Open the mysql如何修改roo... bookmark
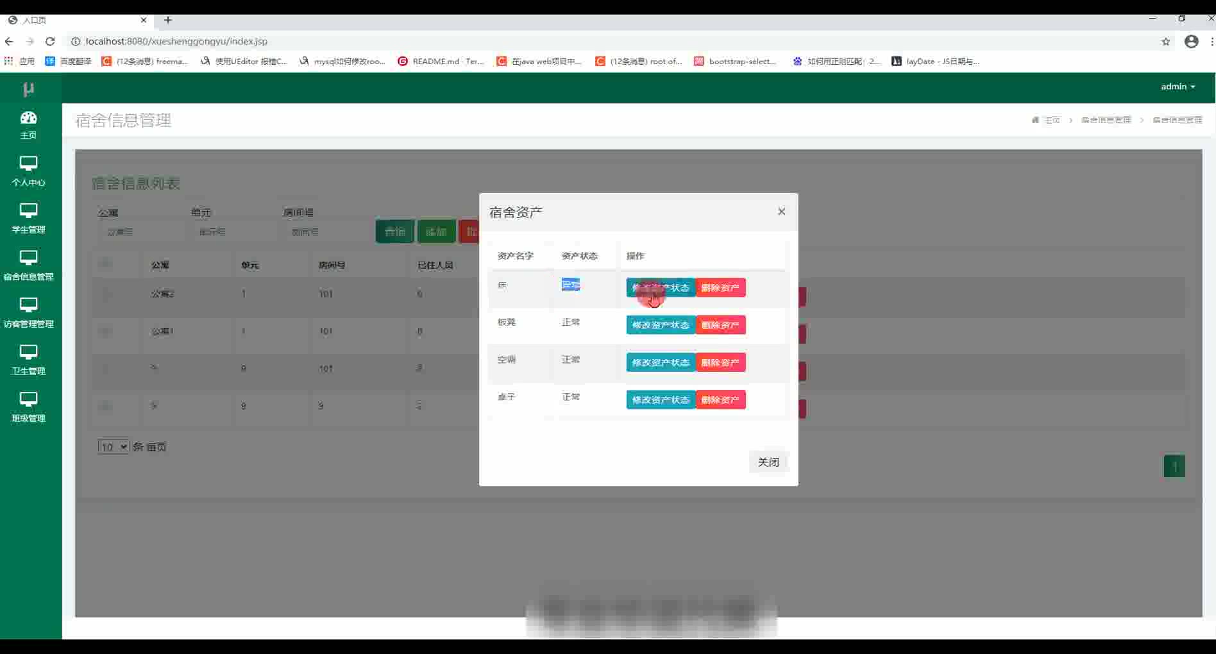Viewport: 1216px width, 654px height. [x=342, y=61]
